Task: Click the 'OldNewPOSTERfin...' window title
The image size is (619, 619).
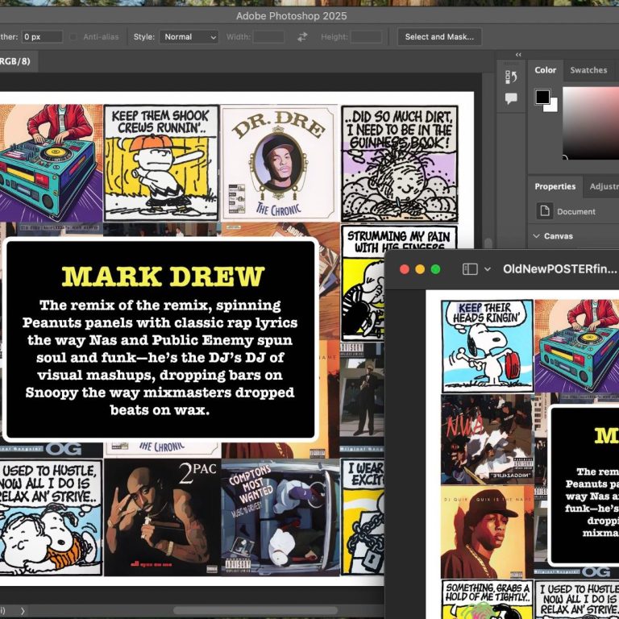Action: coord(559,269)
